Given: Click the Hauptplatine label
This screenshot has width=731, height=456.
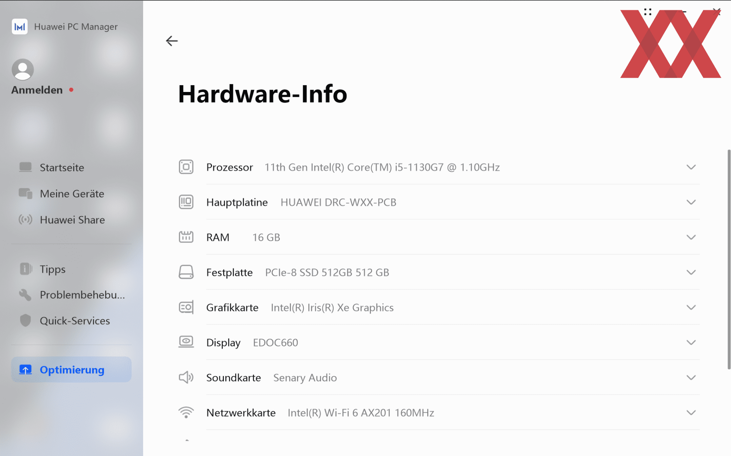Looking at the screenshot, I should [x=237, y=202].
